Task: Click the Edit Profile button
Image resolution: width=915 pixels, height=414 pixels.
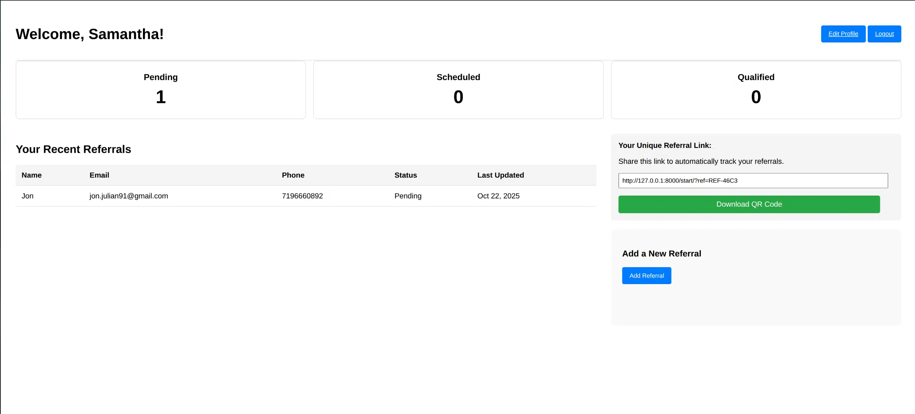Action: pos(843,34)
